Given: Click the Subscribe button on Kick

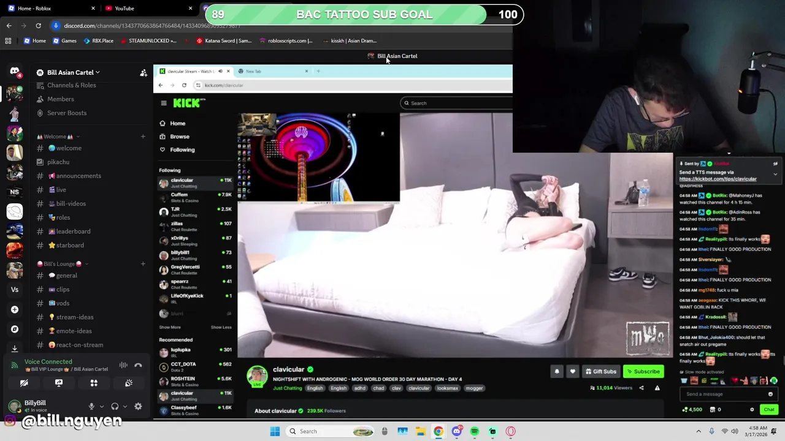Looking at the screenshot, I should (643, 371).
